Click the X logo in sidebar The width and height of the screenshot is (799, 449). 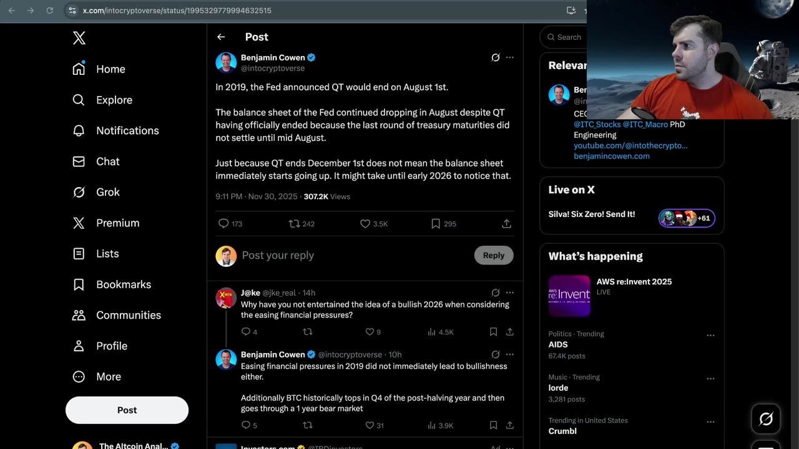pos(79,38)
